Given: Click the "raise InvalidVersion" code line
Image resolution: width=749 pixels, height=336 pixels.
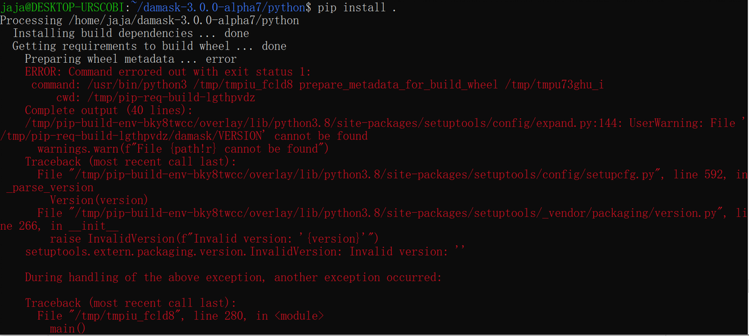Looking at the screenshot, I should point(214,239).
